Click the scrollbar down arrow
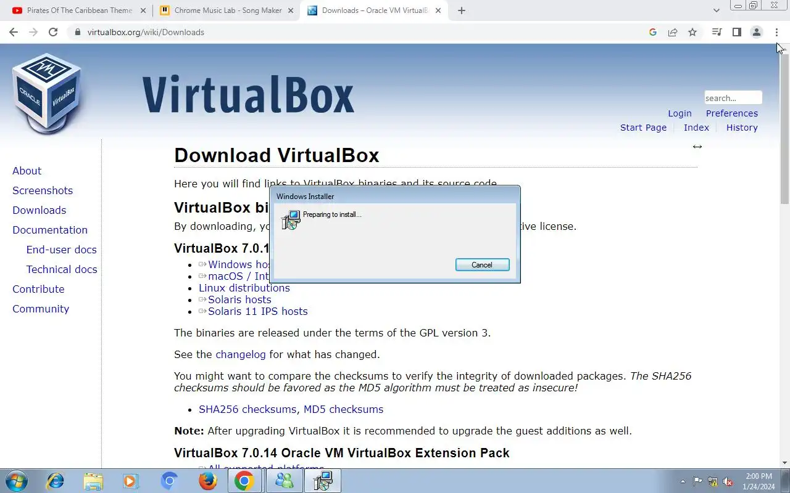Screen dimensions: 790x493 tap(784, 462)
